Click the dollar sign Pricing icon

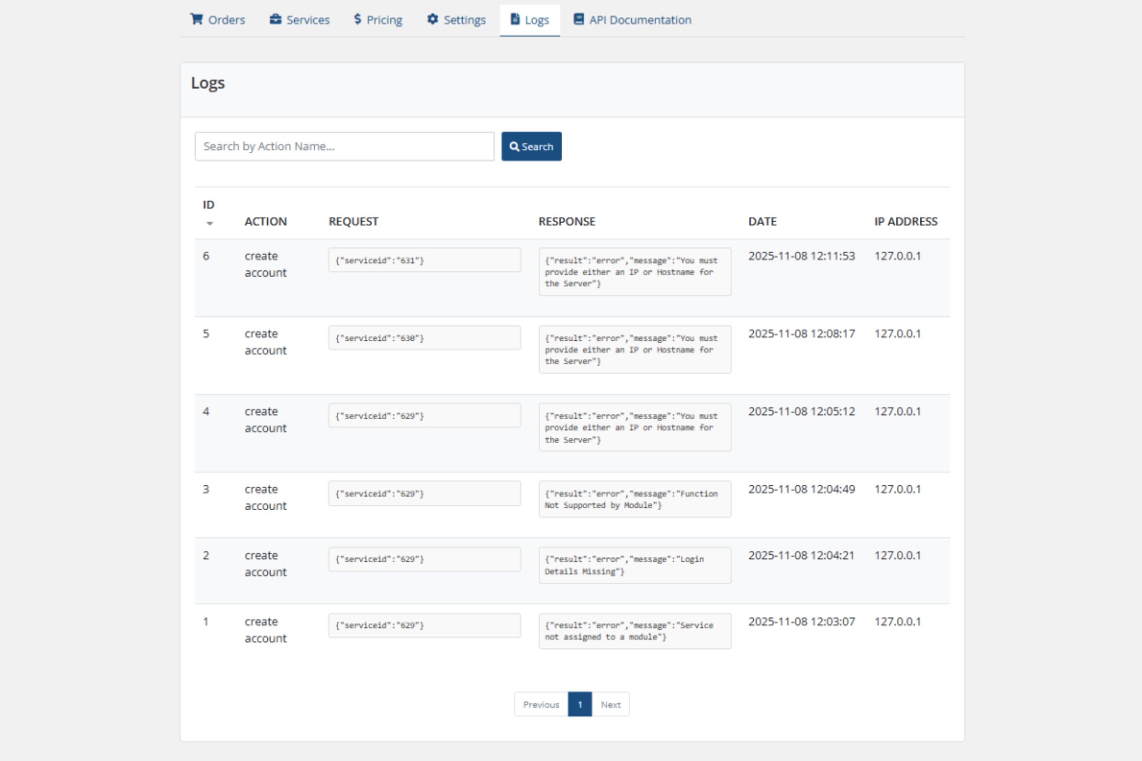coord(358,19)
